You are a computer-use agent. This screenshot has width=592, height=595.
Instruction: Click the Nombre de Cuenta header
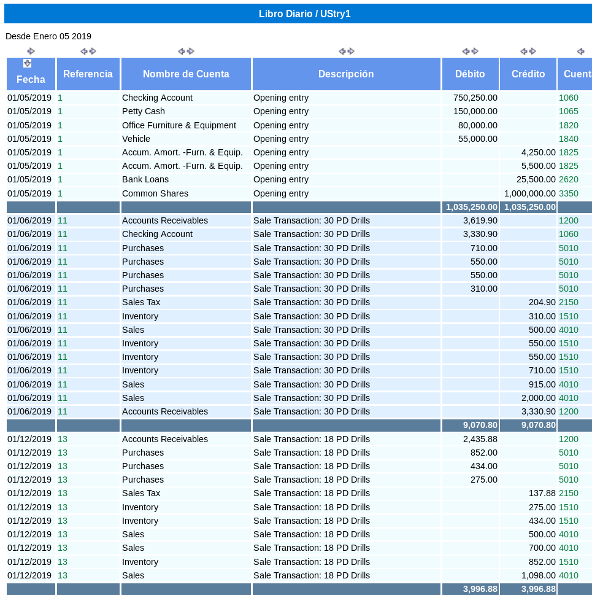[186, 74]
